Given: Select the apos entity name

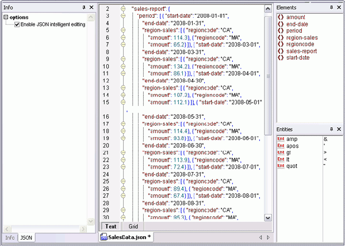Looking at the screenshot, I should pyautogui.click(x=293, y=146).
